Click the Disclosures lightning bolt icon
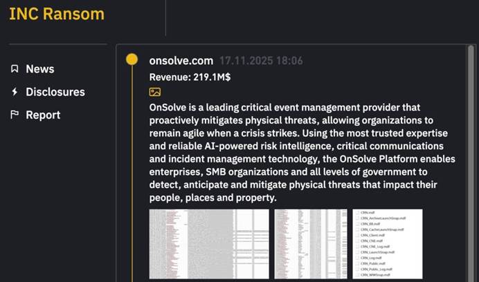This screenshot has height=282, width=479. click(x=15, y=92)
